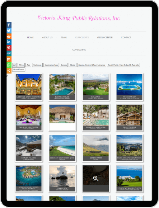
Task: Filter clients by Europe
Action: click(64, 65)
